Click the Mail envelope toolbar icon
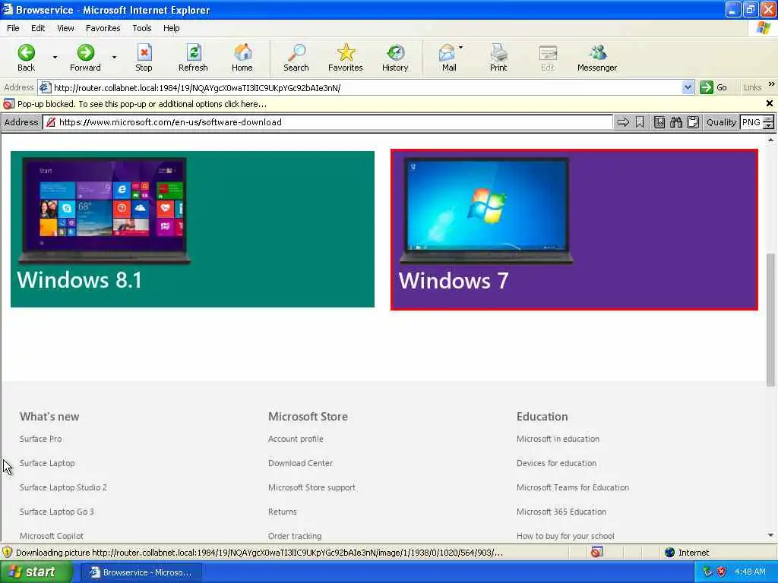Viewport: 778px width, 583px height. click(447, 52)
